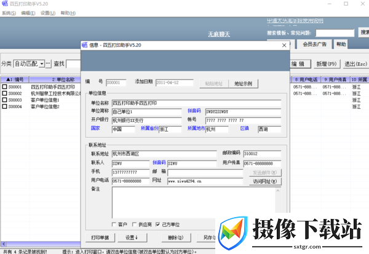Open the 编辑(E) menu
Screen dimensions: 369x254
(x=28, y=13)
